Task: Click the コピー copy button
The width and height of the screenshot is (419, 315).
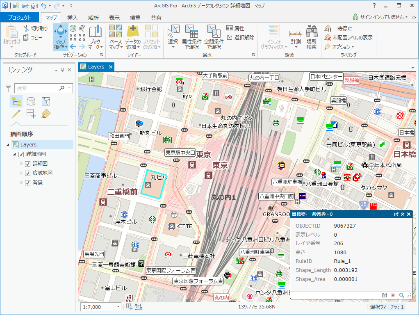Action: tap(33, 37)
